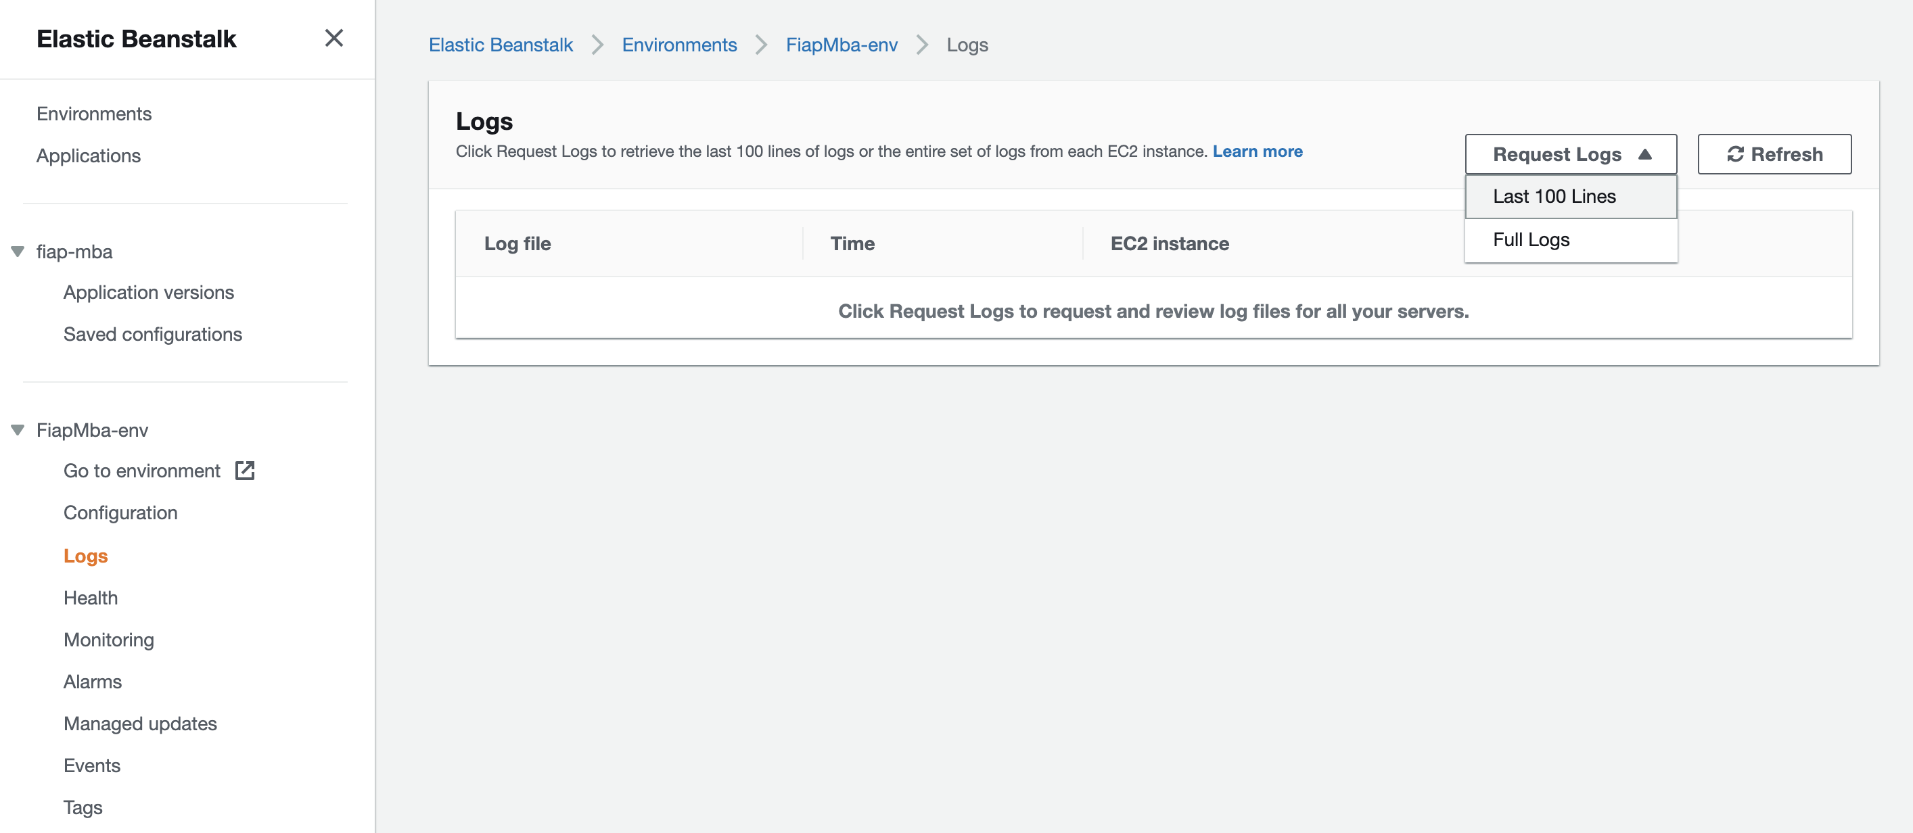Show environment Health page
The height and width of the screenshot is (833, 1913).
91,598
